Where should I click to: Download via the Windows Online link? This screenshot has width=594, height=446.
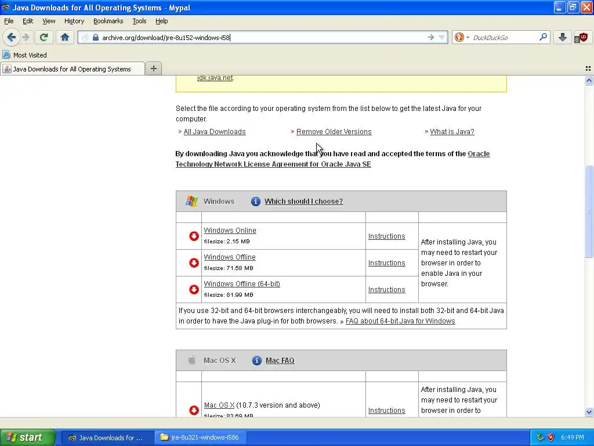click(x=230, y=230)
